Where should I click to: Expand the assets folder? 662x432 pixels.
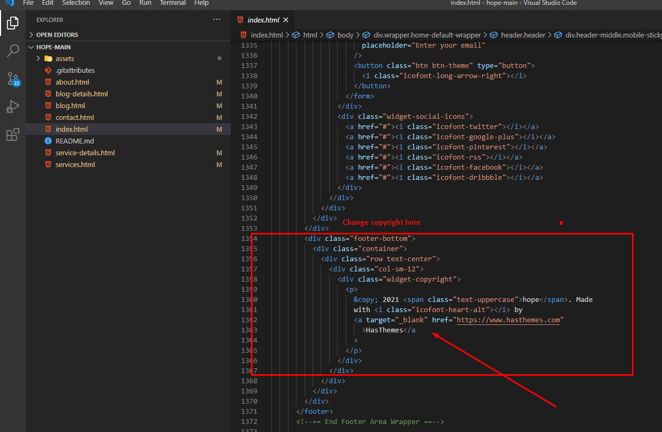point(64,58)
